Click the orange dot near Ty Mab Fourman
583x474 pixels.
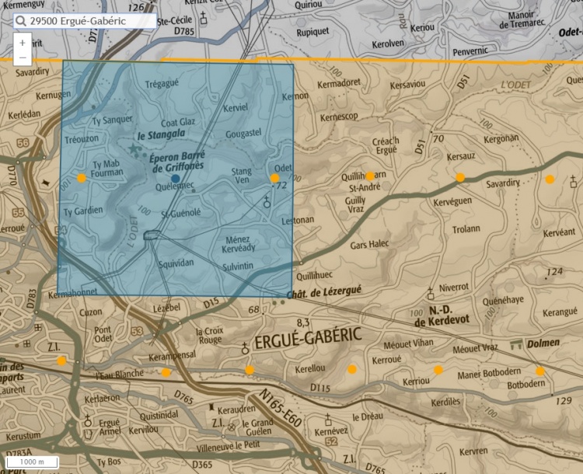coord(82,178)
